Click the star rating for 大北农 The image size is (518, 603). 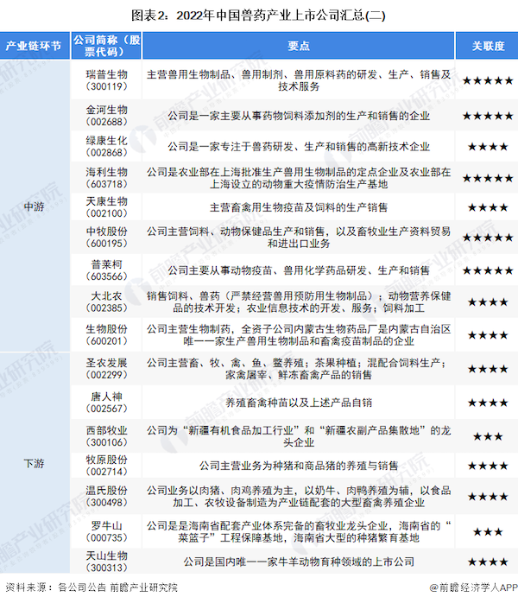tap(488, 302)
